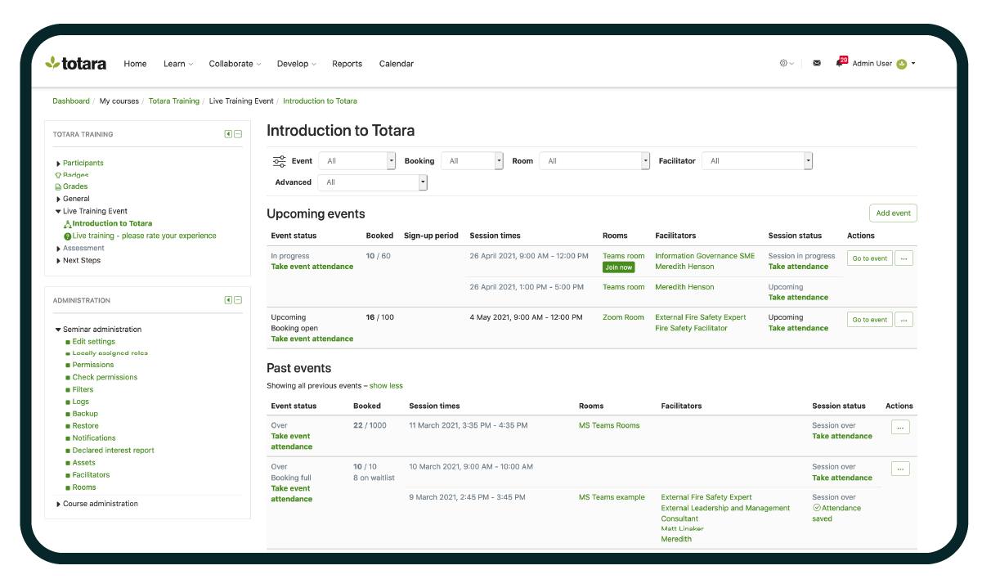Screen dimensions: 982x588
Task: Open ellipsis actions for 10 March past event
Action: point(900,469)
